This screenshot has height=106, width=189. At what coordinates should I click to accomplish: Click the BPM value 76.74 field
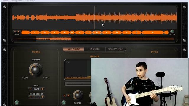[36, 89]
